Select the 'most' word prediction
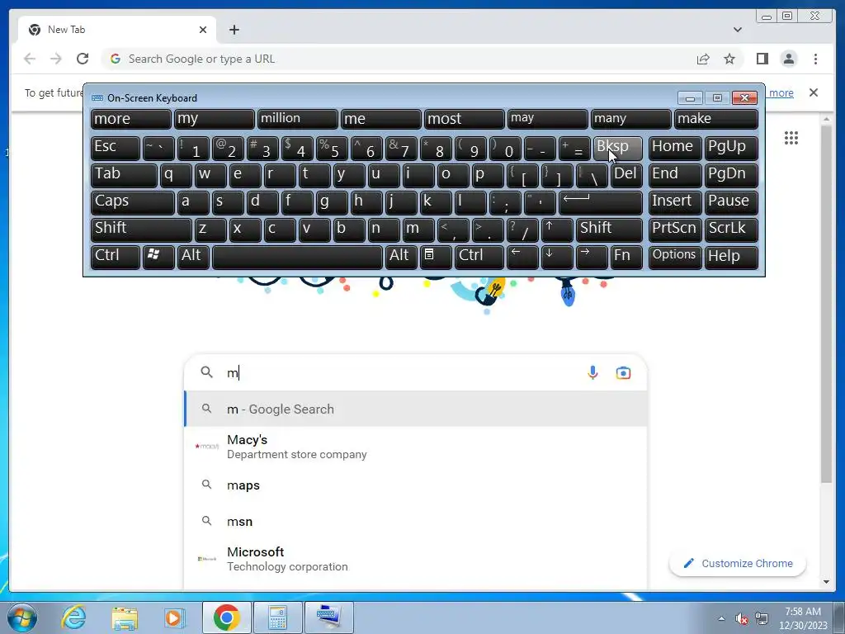 pos(464,119)
